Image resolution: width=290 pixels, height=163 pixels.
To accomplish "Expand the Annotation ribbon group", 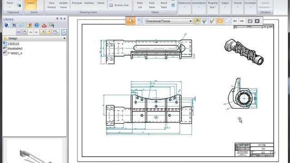I will point(199,5).
